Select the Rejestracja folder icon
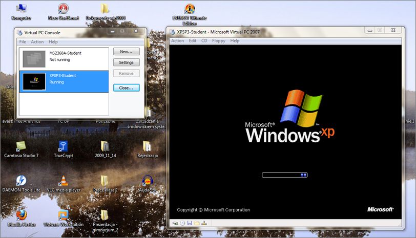The height and width of the screenshot is (238, 416). [147, 149]
